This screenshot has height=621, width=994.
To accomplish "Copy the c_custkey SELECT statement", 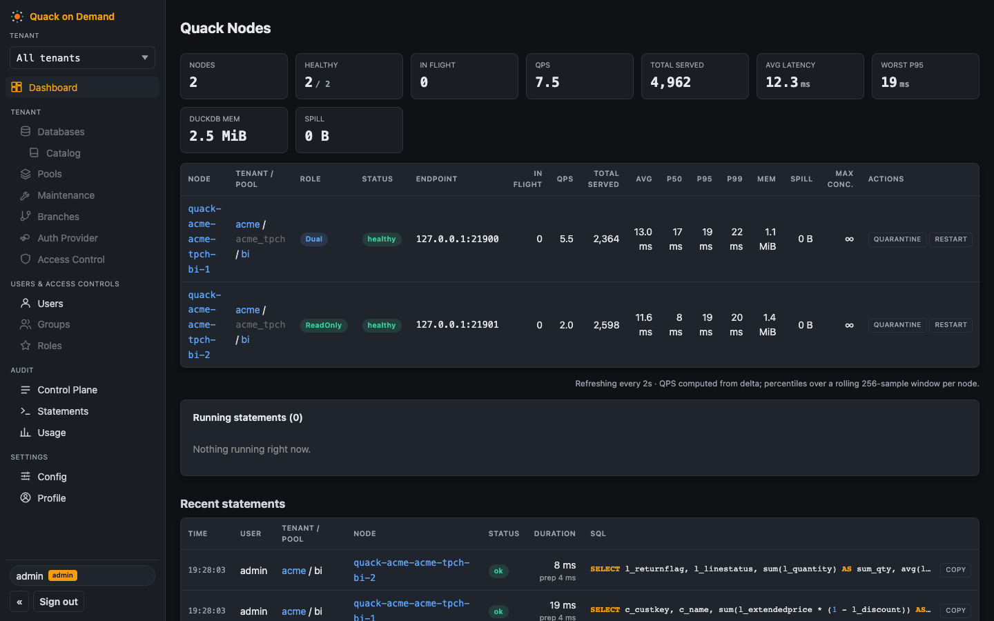I will point(955,611).
